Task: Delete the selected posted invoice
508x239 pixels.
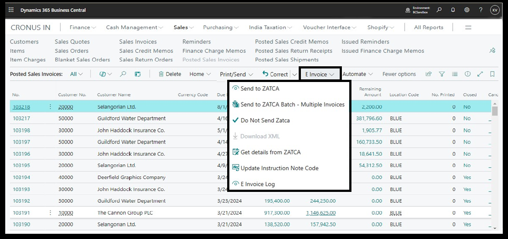Action: tap(170, 74)
